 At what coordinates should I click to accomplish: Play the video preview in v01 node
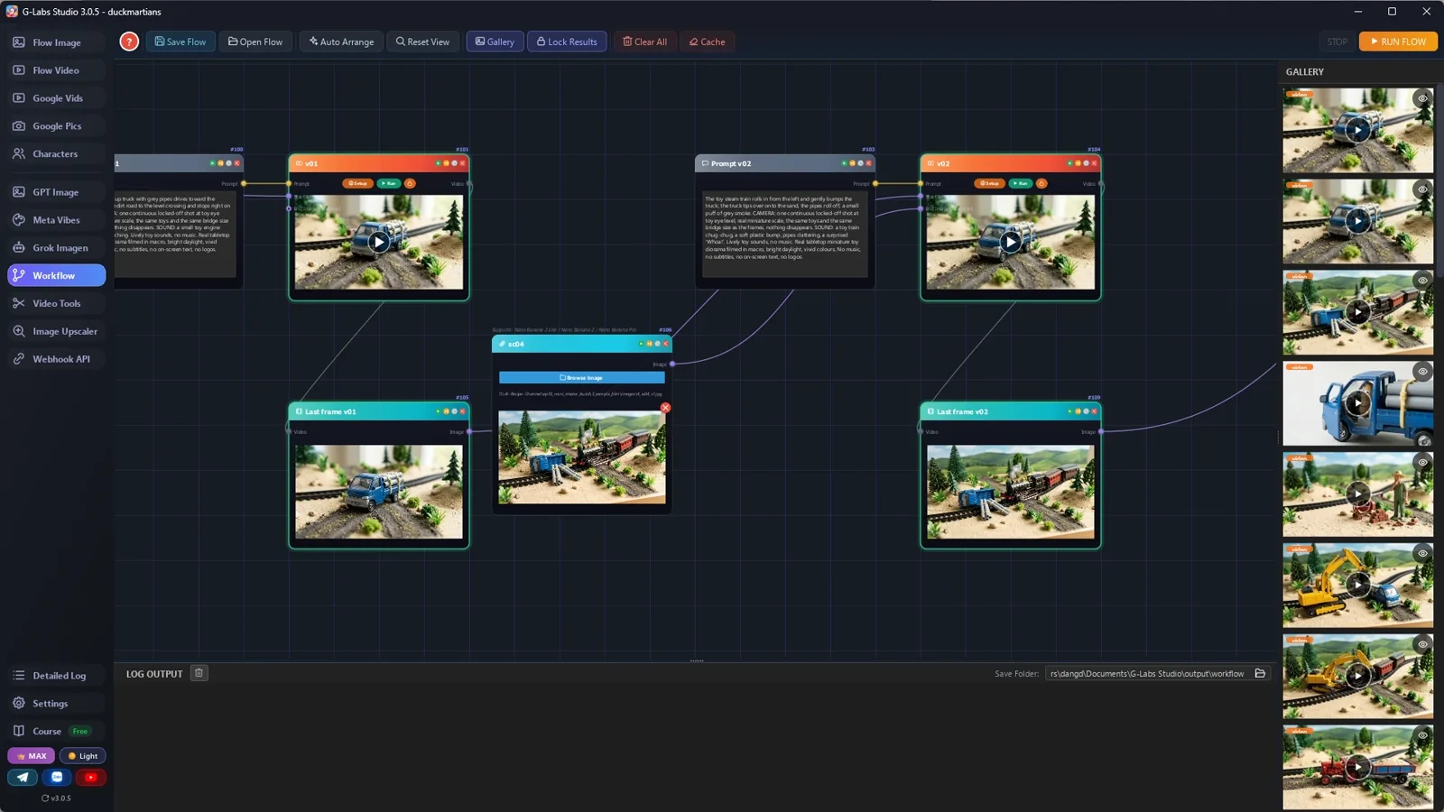[379, 242]
